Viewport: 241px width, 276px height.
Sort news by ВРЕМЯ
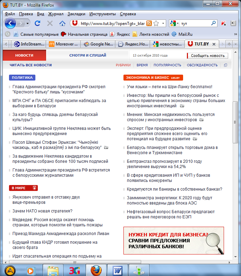[142, 65]
